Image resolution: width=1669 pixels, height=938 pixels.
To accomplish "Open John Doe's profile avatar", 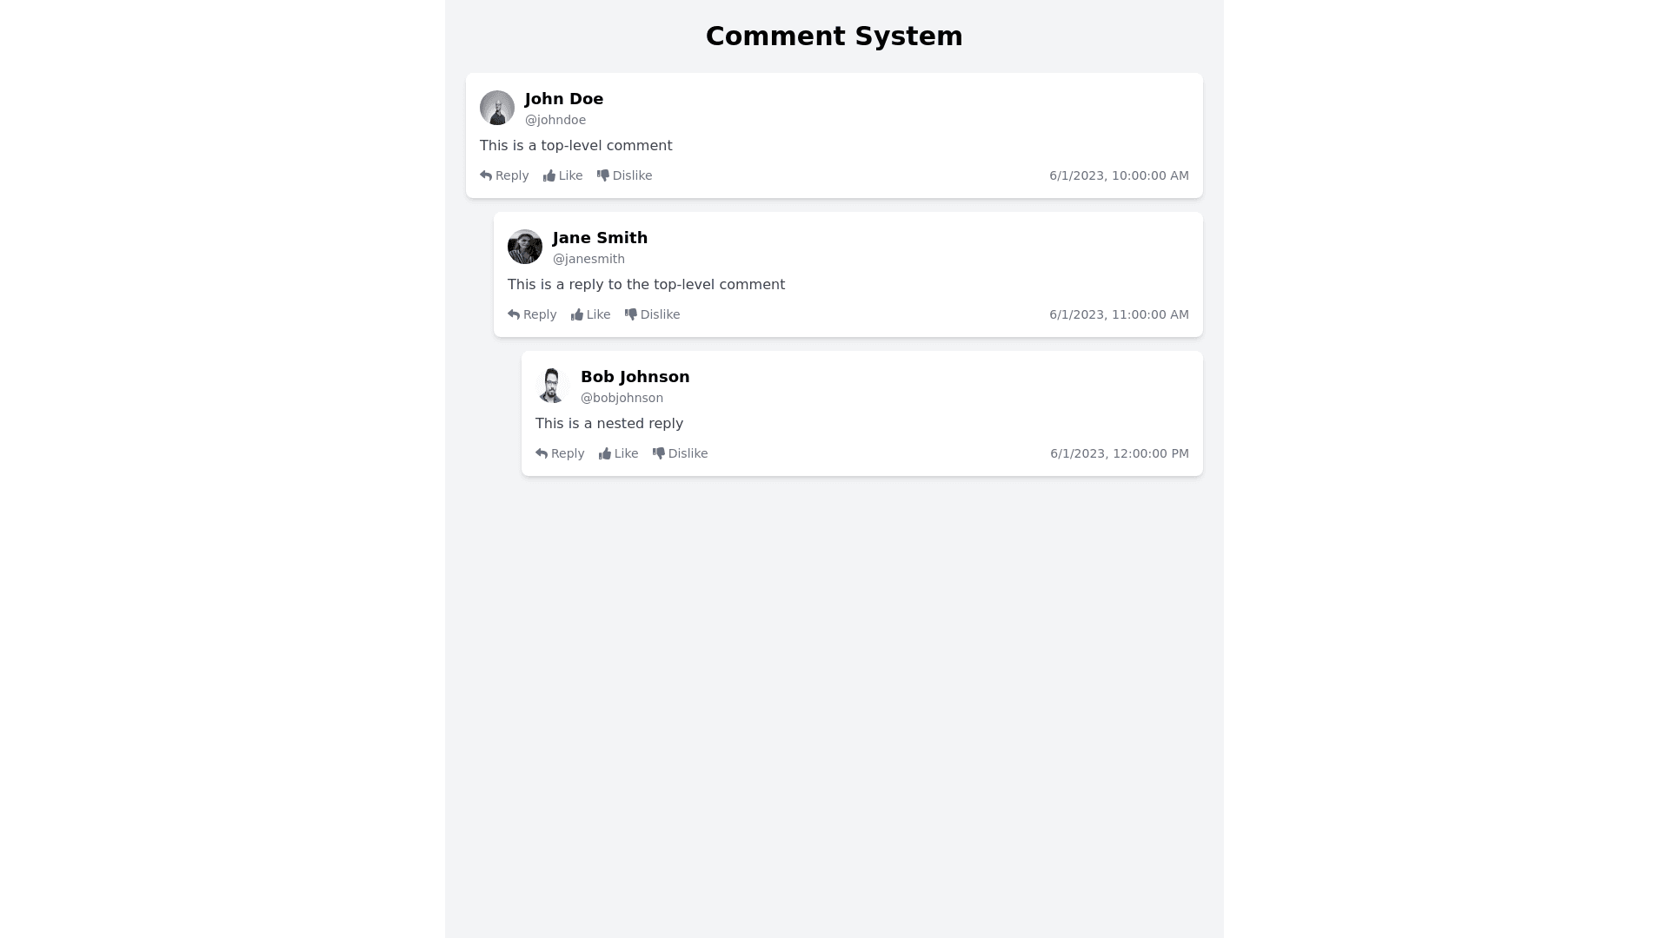I will [x=497, y=108].
